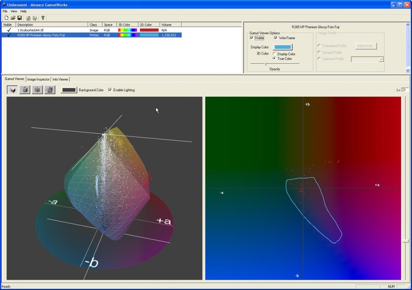Click the Background Color swatch button
This screenshot has width=412, height=290.
[69, 90]
